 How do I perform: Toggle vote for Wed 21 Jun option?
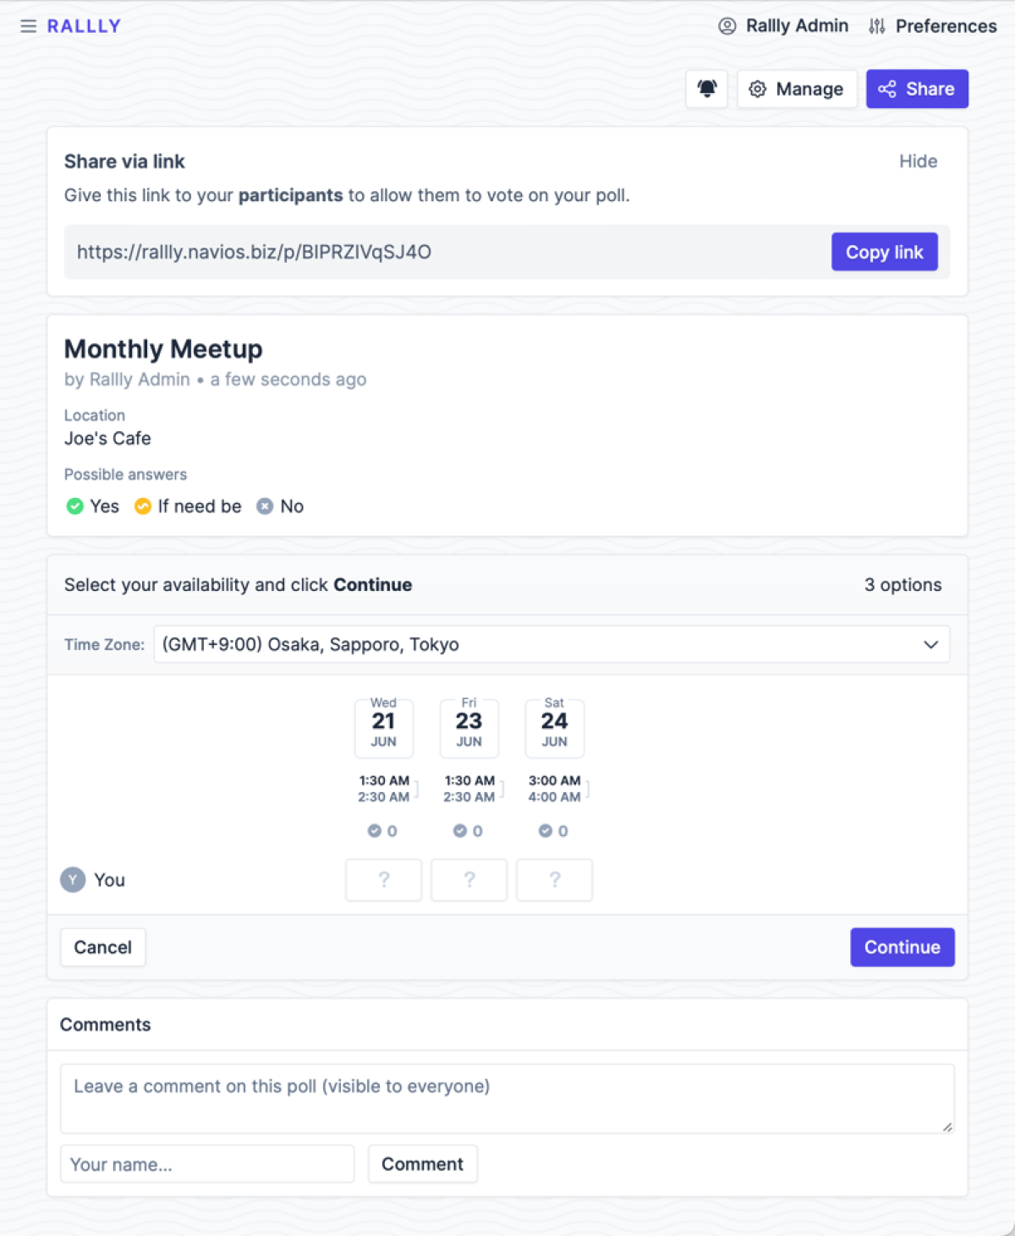(384, 880)
